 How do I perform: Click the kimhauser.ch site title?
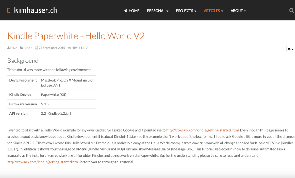35,10
